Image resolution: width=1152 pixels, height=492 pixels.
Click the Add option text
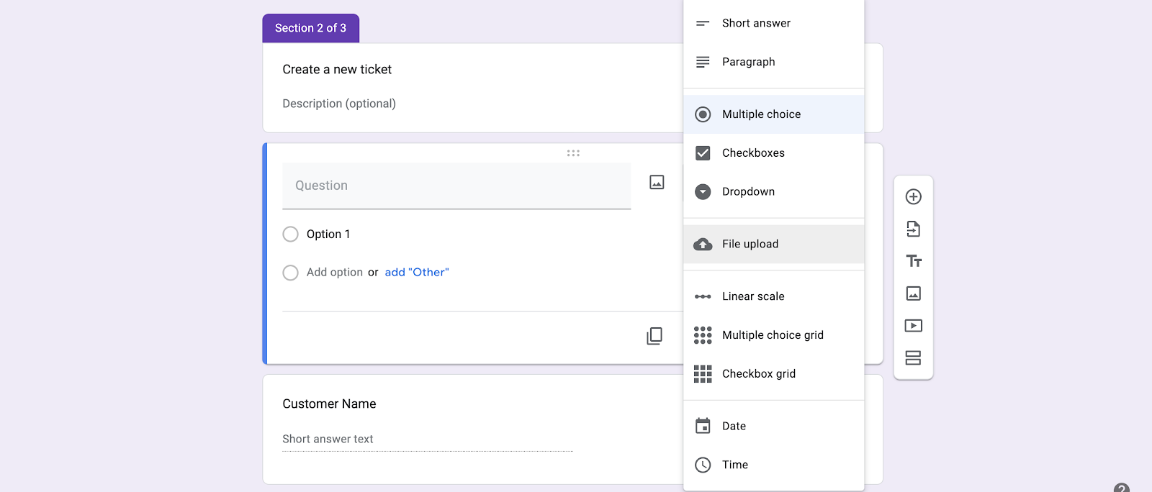coord(335,272)
